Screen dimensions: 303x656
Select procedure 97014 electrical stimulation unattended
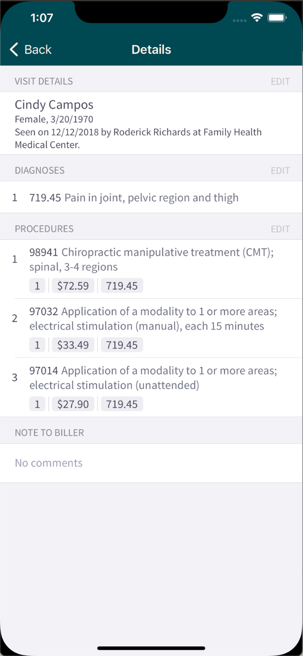pyautogui.click(x=153, y=378)
